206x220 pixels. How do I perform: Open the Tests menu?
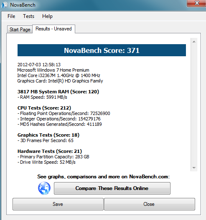(28, 16)
